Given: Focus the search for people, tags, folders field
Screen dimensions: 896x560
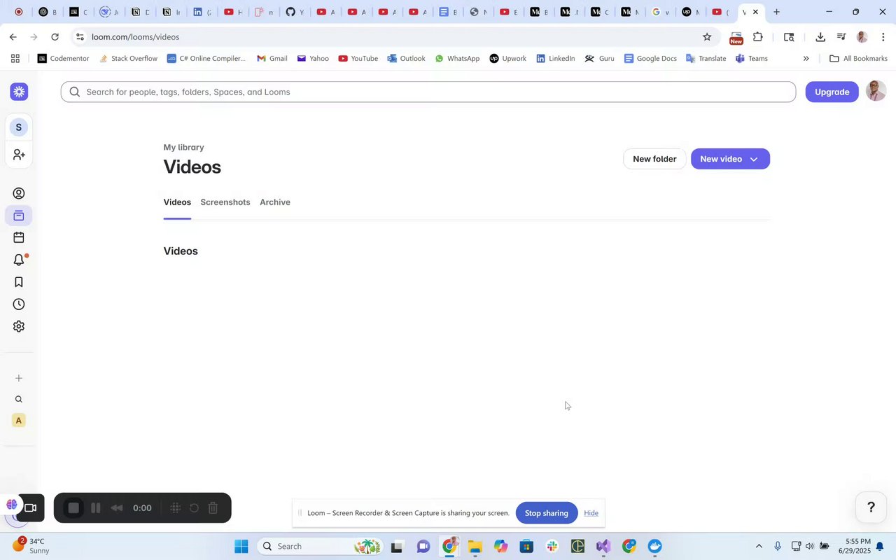Looking at the screenshot, I should point(428,92).
